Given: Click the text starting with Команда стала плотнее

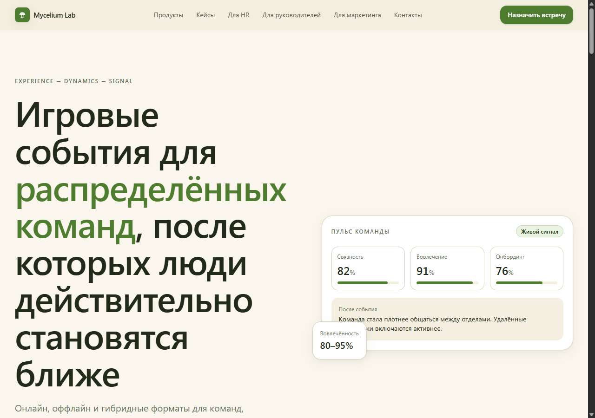Looking at the screenshot, I should point(432,324).
